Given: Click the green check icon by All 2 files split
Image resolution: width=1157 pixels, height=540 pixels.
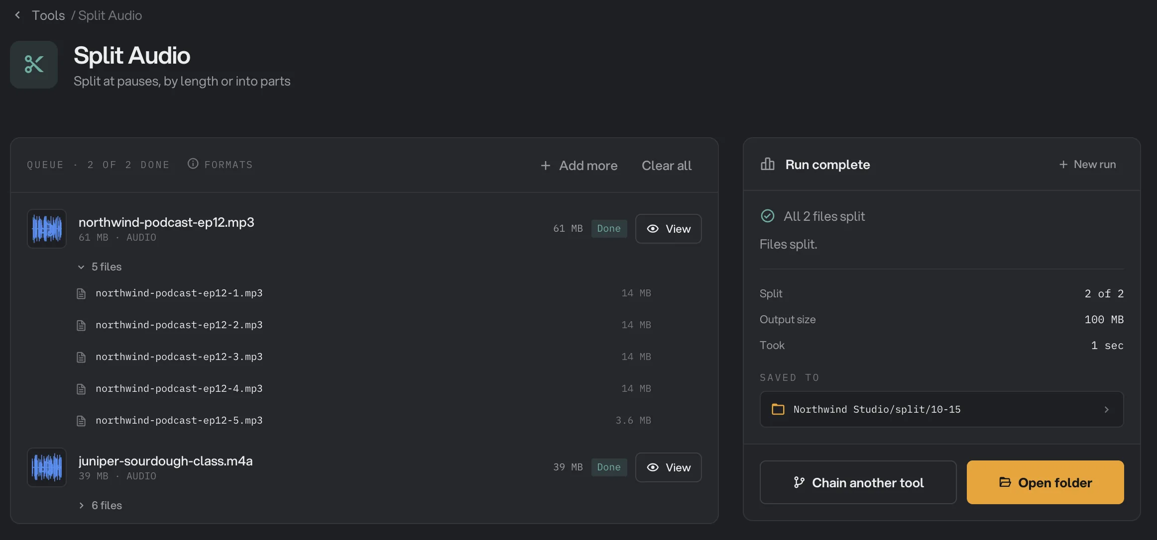Looking at the screenshot, I should pyautogui.click(x=768, y=216).
